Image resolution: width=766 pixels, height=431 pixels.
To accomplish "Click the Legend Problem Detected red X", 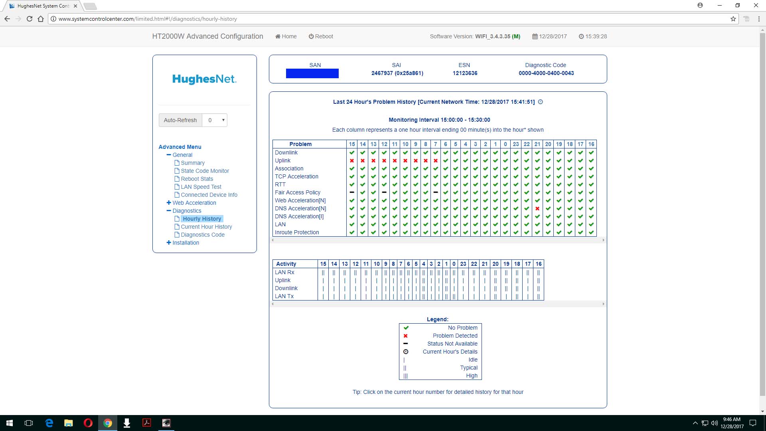I will click(x=405, y=336).
